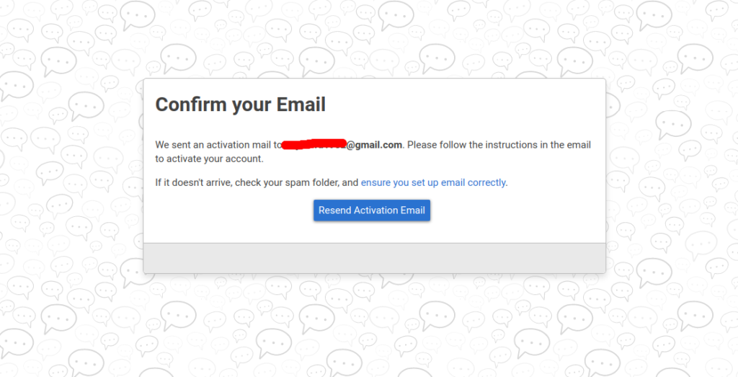
Task: Click the Resend Activation Email button
Action: [x=372, y=210]
